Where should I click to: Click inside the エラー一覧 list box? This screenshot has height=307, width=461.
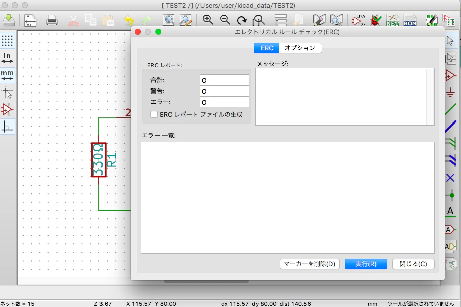287,198
